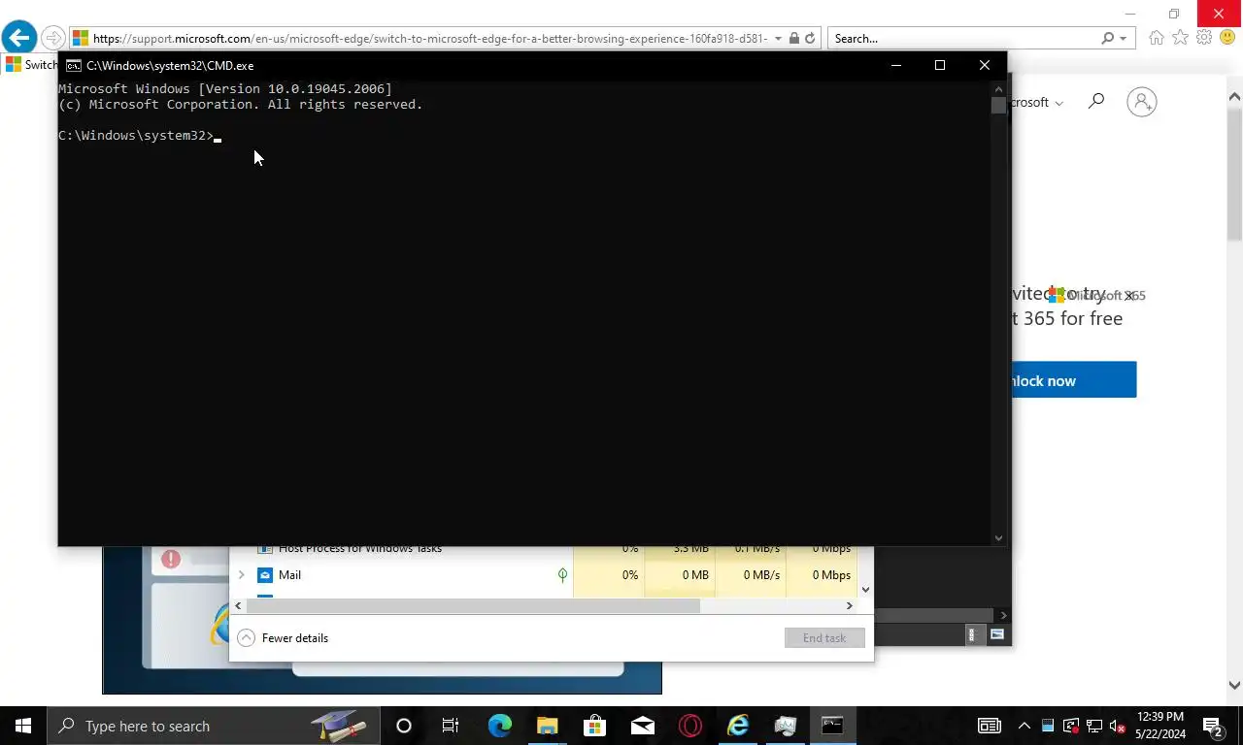This screenshot has height=745, width=1243.
Task: Click the Internet Explorer Search box
Action: (x=963, y=39)
